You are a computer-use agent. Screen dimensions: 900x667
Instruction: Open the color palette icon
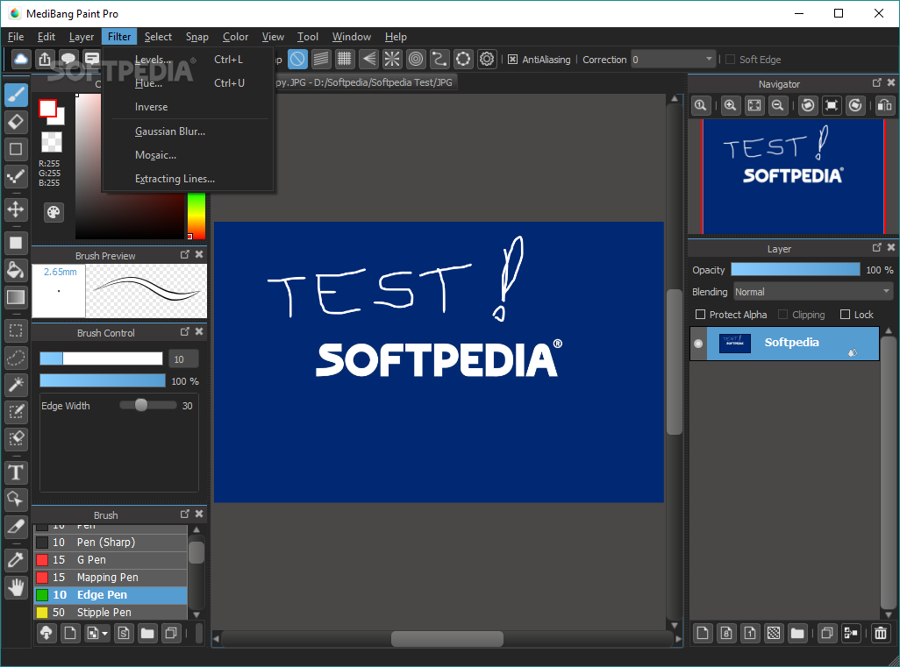(x=54, y=213)
